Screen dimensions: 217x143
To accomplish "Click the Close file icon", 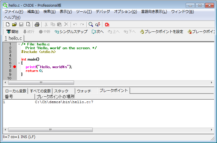I will click(x=28, y=24).
